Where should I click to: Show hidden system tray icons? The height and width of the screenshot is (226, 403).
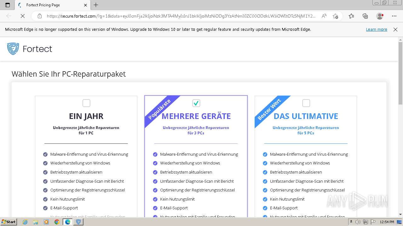351,222
